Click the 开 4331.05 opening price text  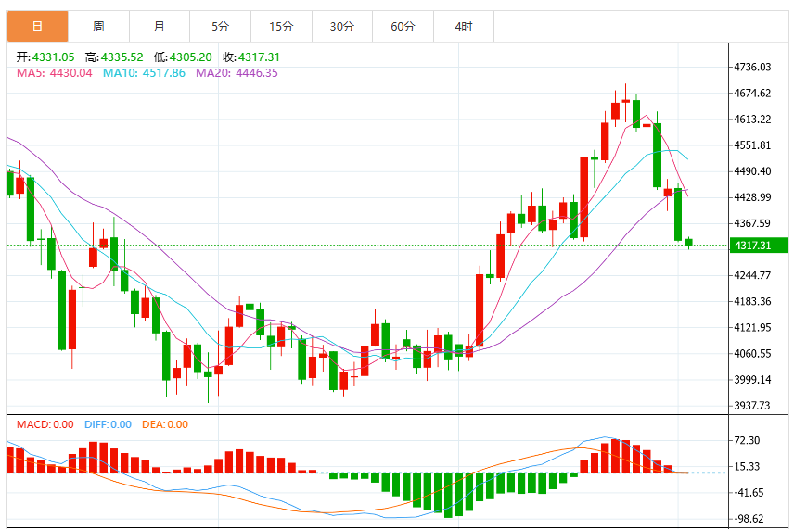click(45, 57)
